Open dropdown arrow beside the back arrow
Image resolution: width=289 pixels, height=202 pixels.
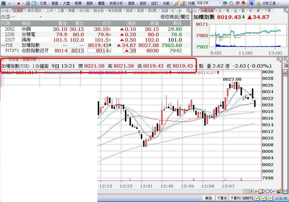point(14,3)
